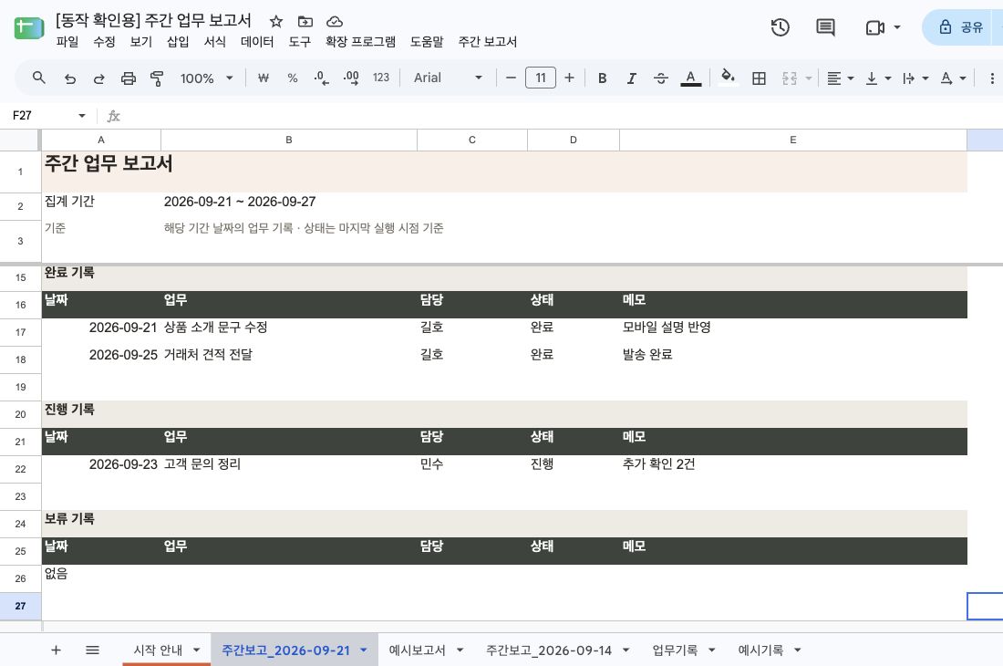
Task: Format as percent
Action: (293, 78)
